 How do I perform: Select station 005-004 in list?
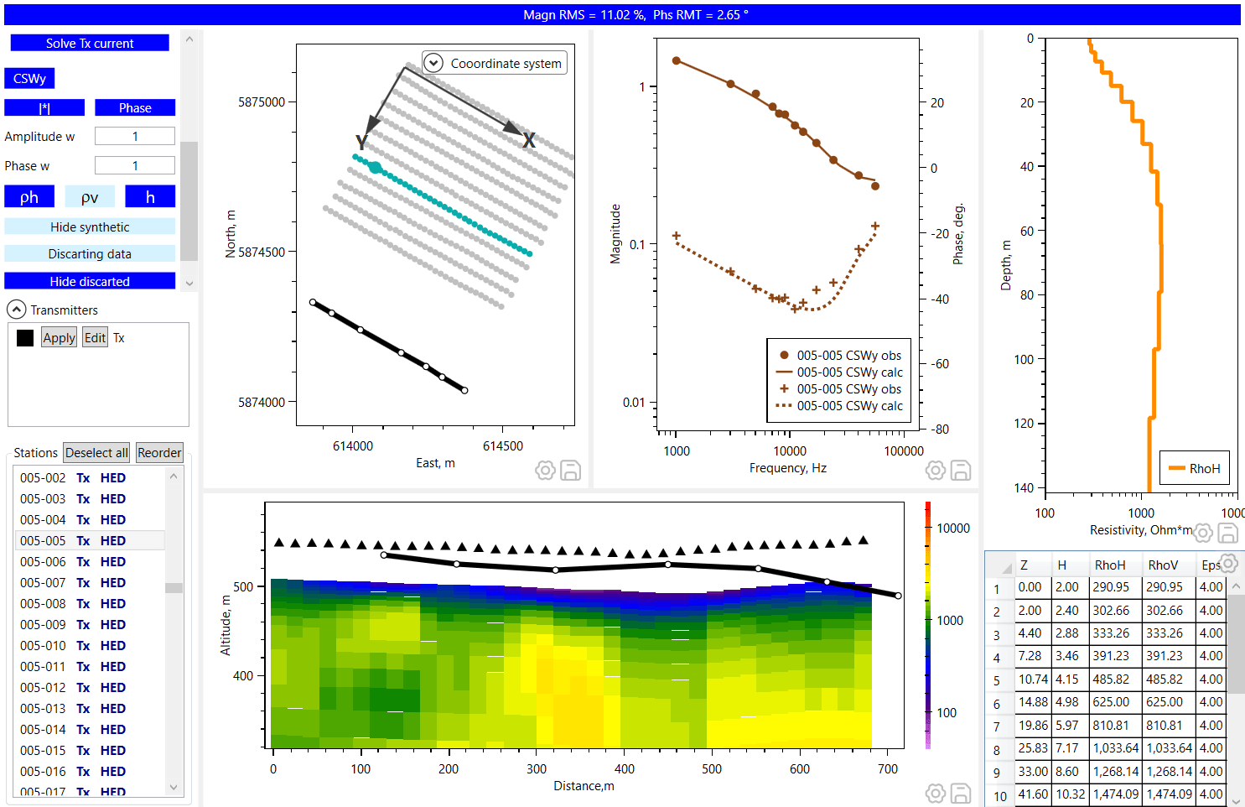click(x=90, y=519)
